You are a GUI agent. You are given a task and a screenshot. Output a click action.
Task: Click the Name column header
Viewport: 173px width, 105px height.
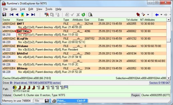coord(20,20)
